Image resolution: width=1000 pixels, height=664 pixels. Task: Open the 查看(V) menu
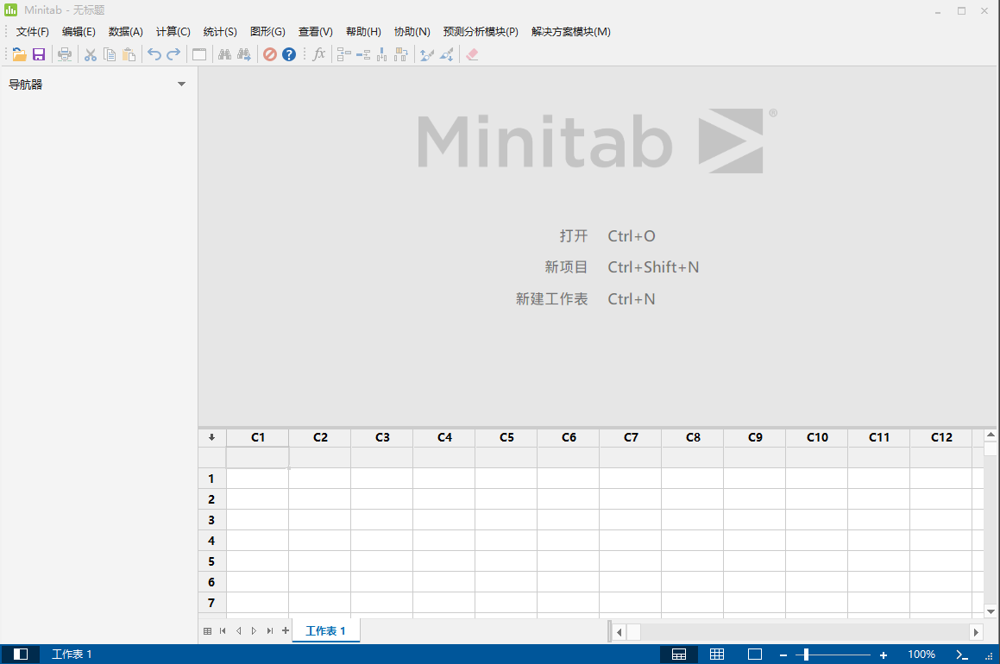click(x=316, y=32)
